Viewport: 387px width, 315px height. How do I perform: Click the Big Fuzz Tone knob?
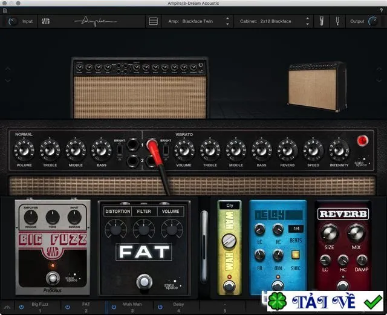click(53, 217)
